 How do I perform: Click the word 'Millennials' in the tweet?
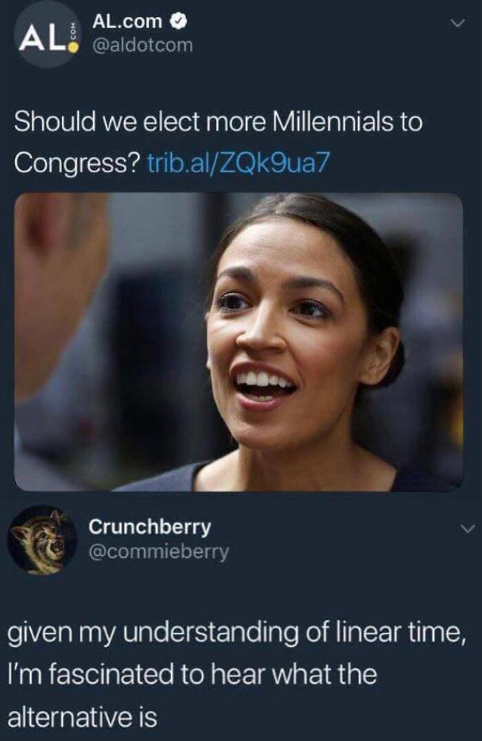tap(334, 121)
